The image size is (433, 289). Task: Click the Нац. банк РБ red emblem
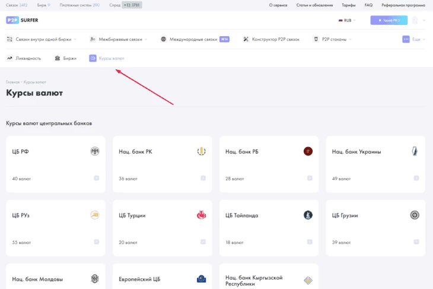(308, 151)
